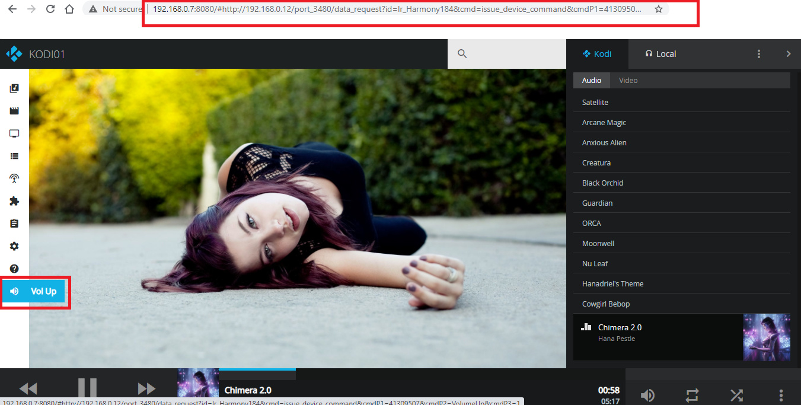Open the playlist three-dot menu

759,54
